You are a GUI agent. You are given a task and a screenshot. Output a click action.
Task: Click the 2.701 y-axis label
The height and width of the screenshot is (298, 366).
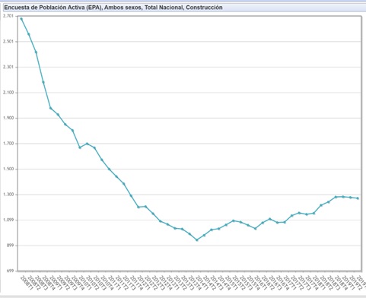8,16
